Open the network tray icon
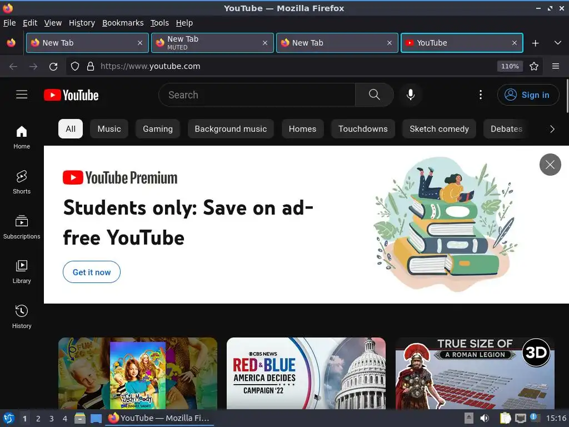This screenshot has height=427, width=569. tap(520, 418)
